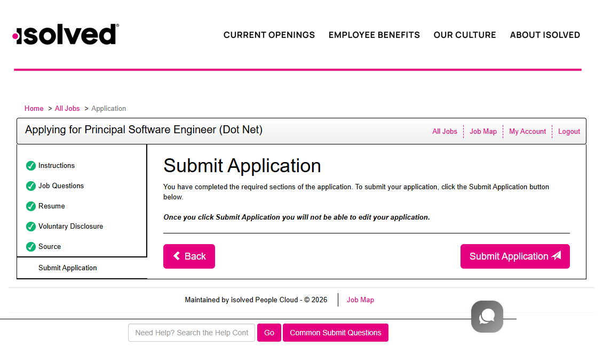Focus the help search input field
Viewport: 603px width, 355px height.
(192, 333)
